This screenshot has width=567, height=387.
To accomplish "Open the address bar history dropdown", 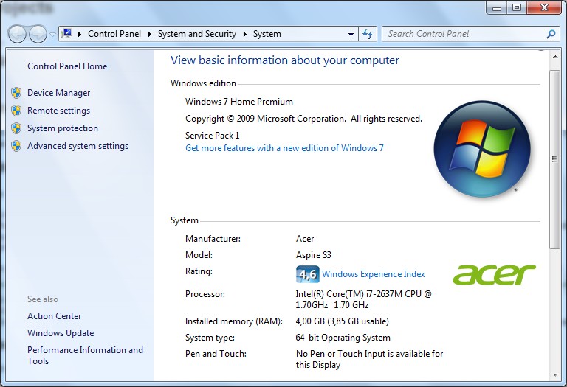I will tap(351, 34).
